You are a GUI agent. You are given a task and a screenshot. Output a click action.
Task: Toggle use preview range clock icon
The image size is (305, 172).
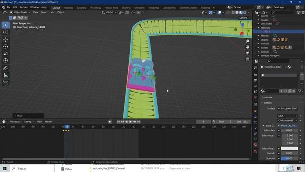click(x=214, y=122)
